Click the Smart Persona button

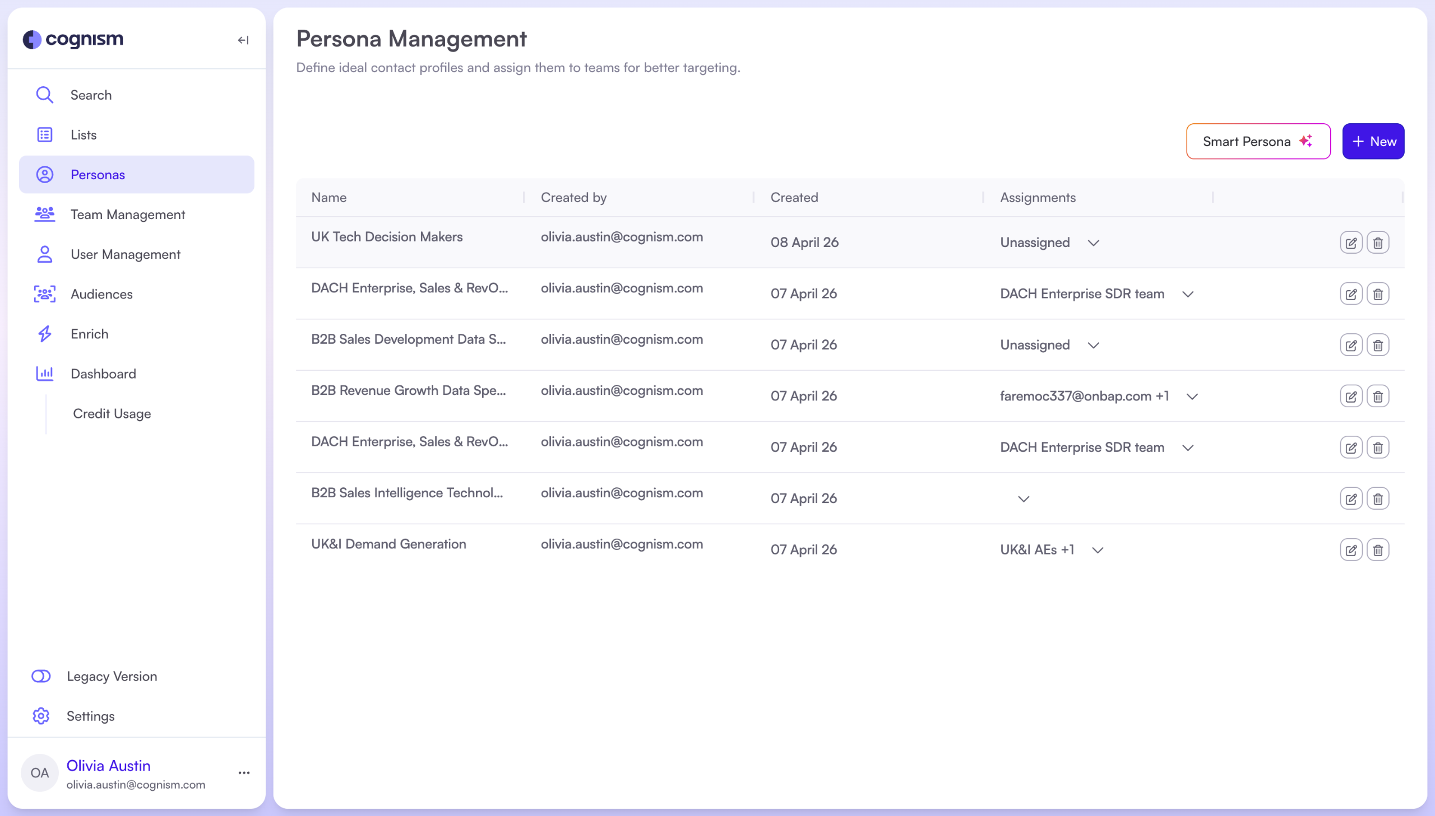tap(1258, 141)
